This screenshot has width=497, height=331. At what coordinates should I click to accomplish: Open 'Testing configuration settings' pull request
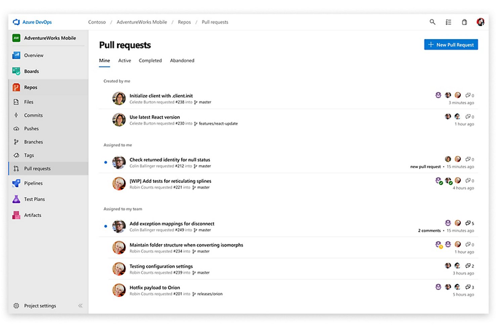[x=161, y=266]
